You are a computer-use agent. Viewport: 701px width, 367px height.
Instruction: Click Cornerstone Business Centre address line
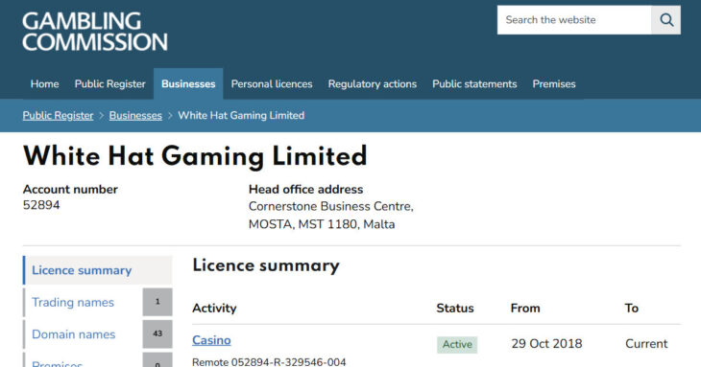point(331,206)
